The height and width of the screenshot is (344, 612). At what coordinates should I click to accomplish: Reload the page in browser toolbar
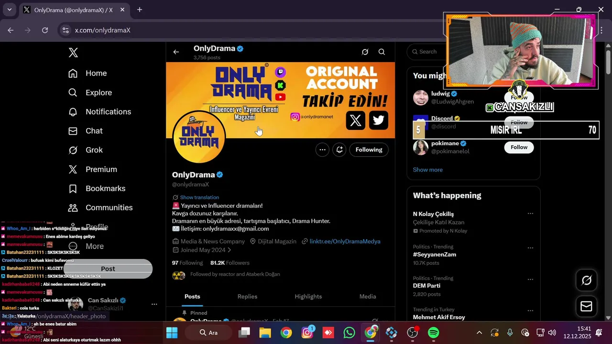point(45,30)
